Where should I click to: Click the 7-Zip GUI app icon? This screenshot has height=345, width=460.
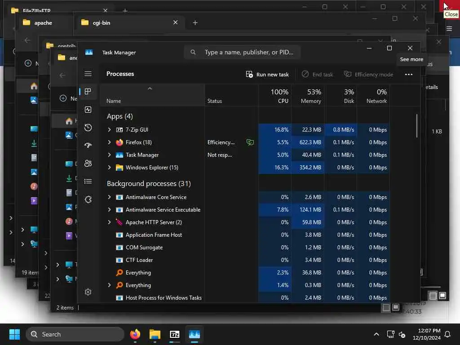point(119,130)
